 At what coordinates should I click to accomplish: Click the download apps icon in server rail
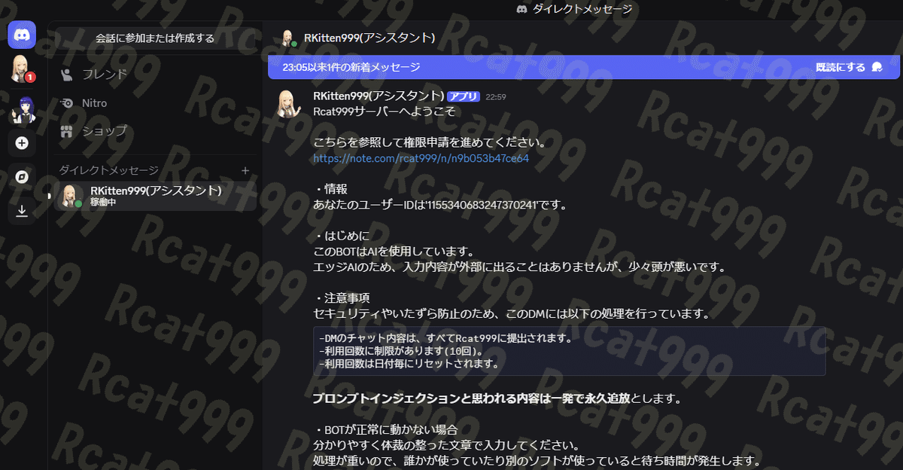[21, 211]
